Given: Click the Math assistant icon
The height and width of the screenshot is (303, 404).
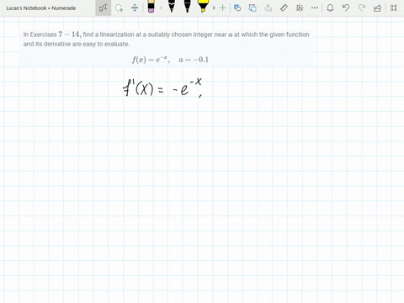Looking at the screenshot, I should [x=300, y=8].
